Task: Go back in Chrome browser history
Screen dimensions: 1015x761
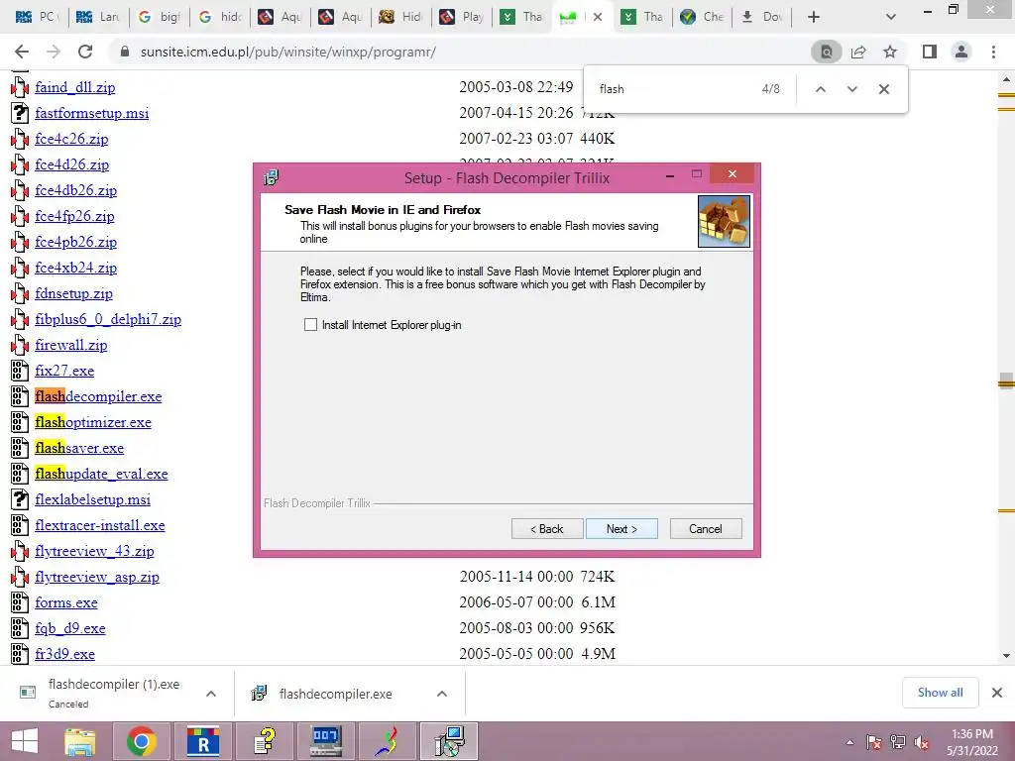Action: point(22,52)
